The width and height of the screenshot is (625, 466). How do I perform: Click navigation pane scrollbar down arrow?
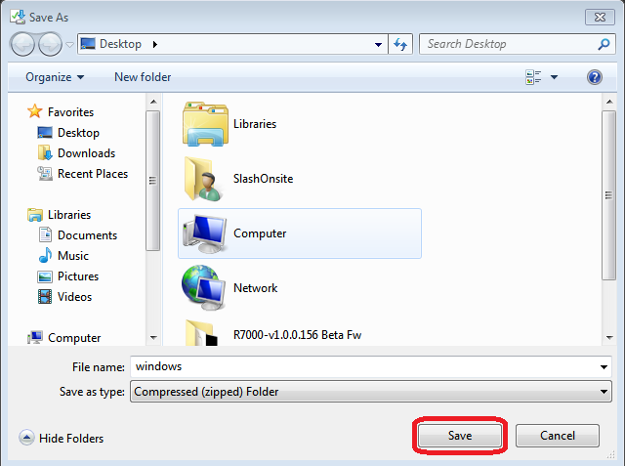(153, 338)
